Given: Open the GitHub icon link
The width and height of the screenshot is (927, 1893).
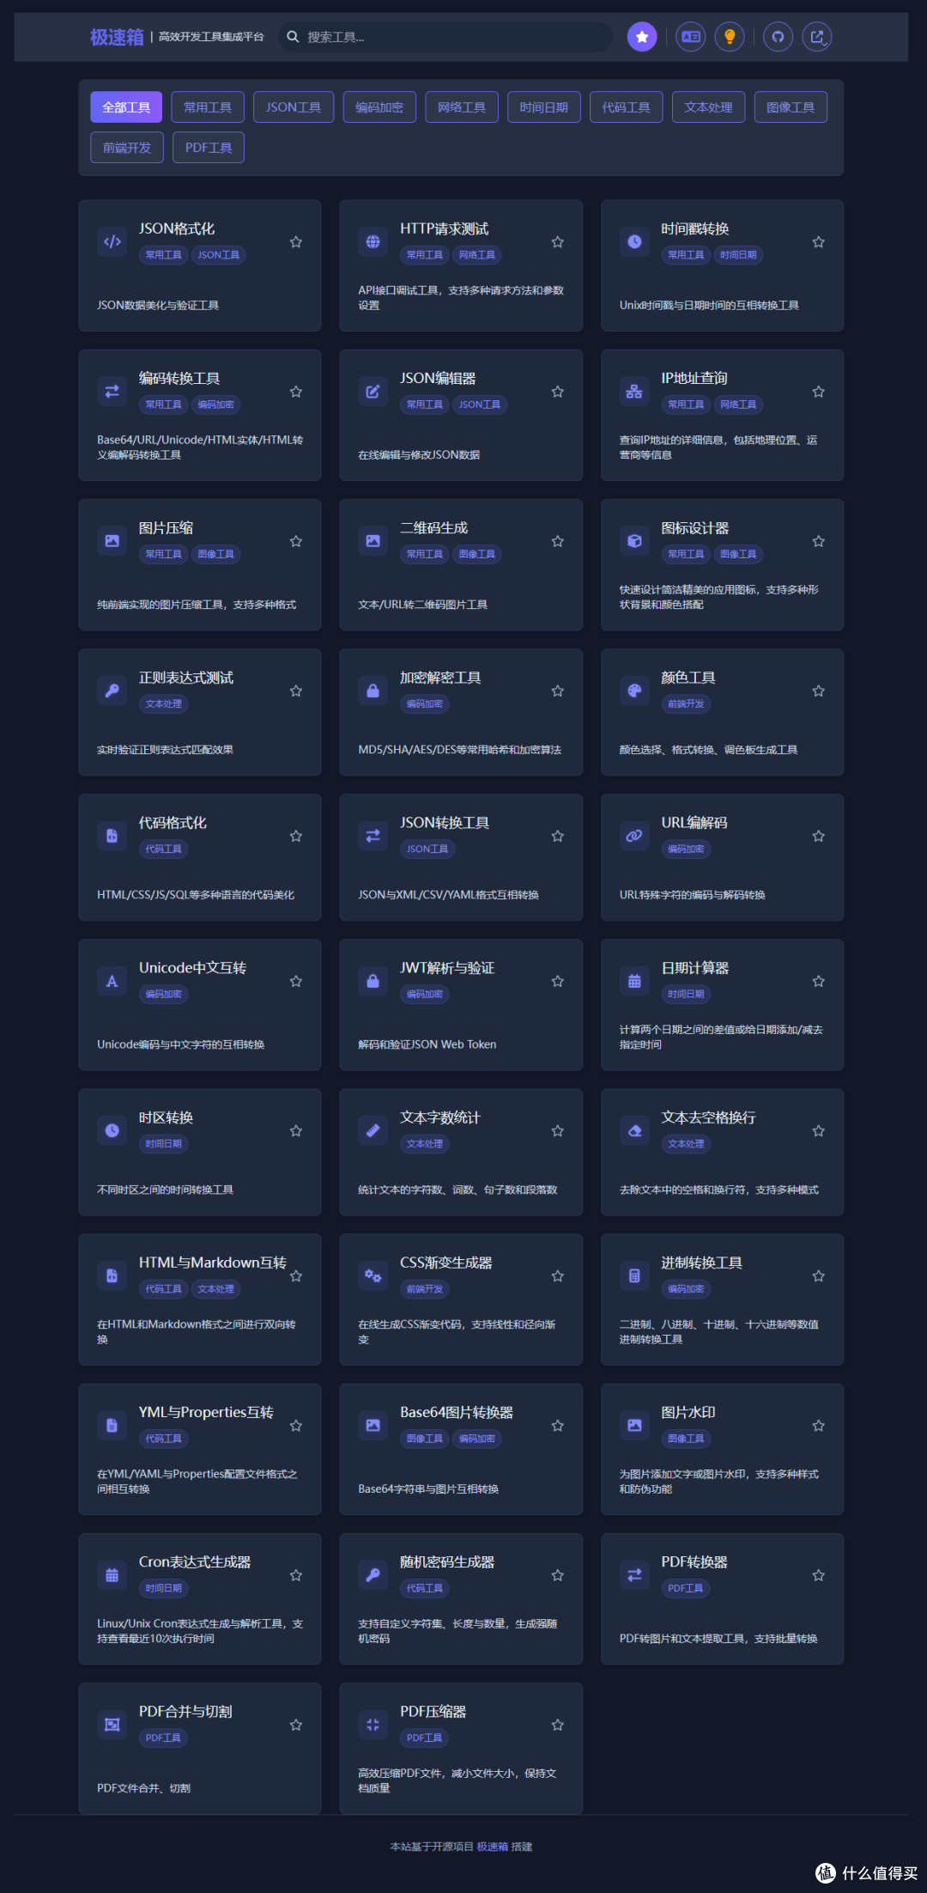Looking at the screenshot, I should pyautogui.click(x=778, y=37).
